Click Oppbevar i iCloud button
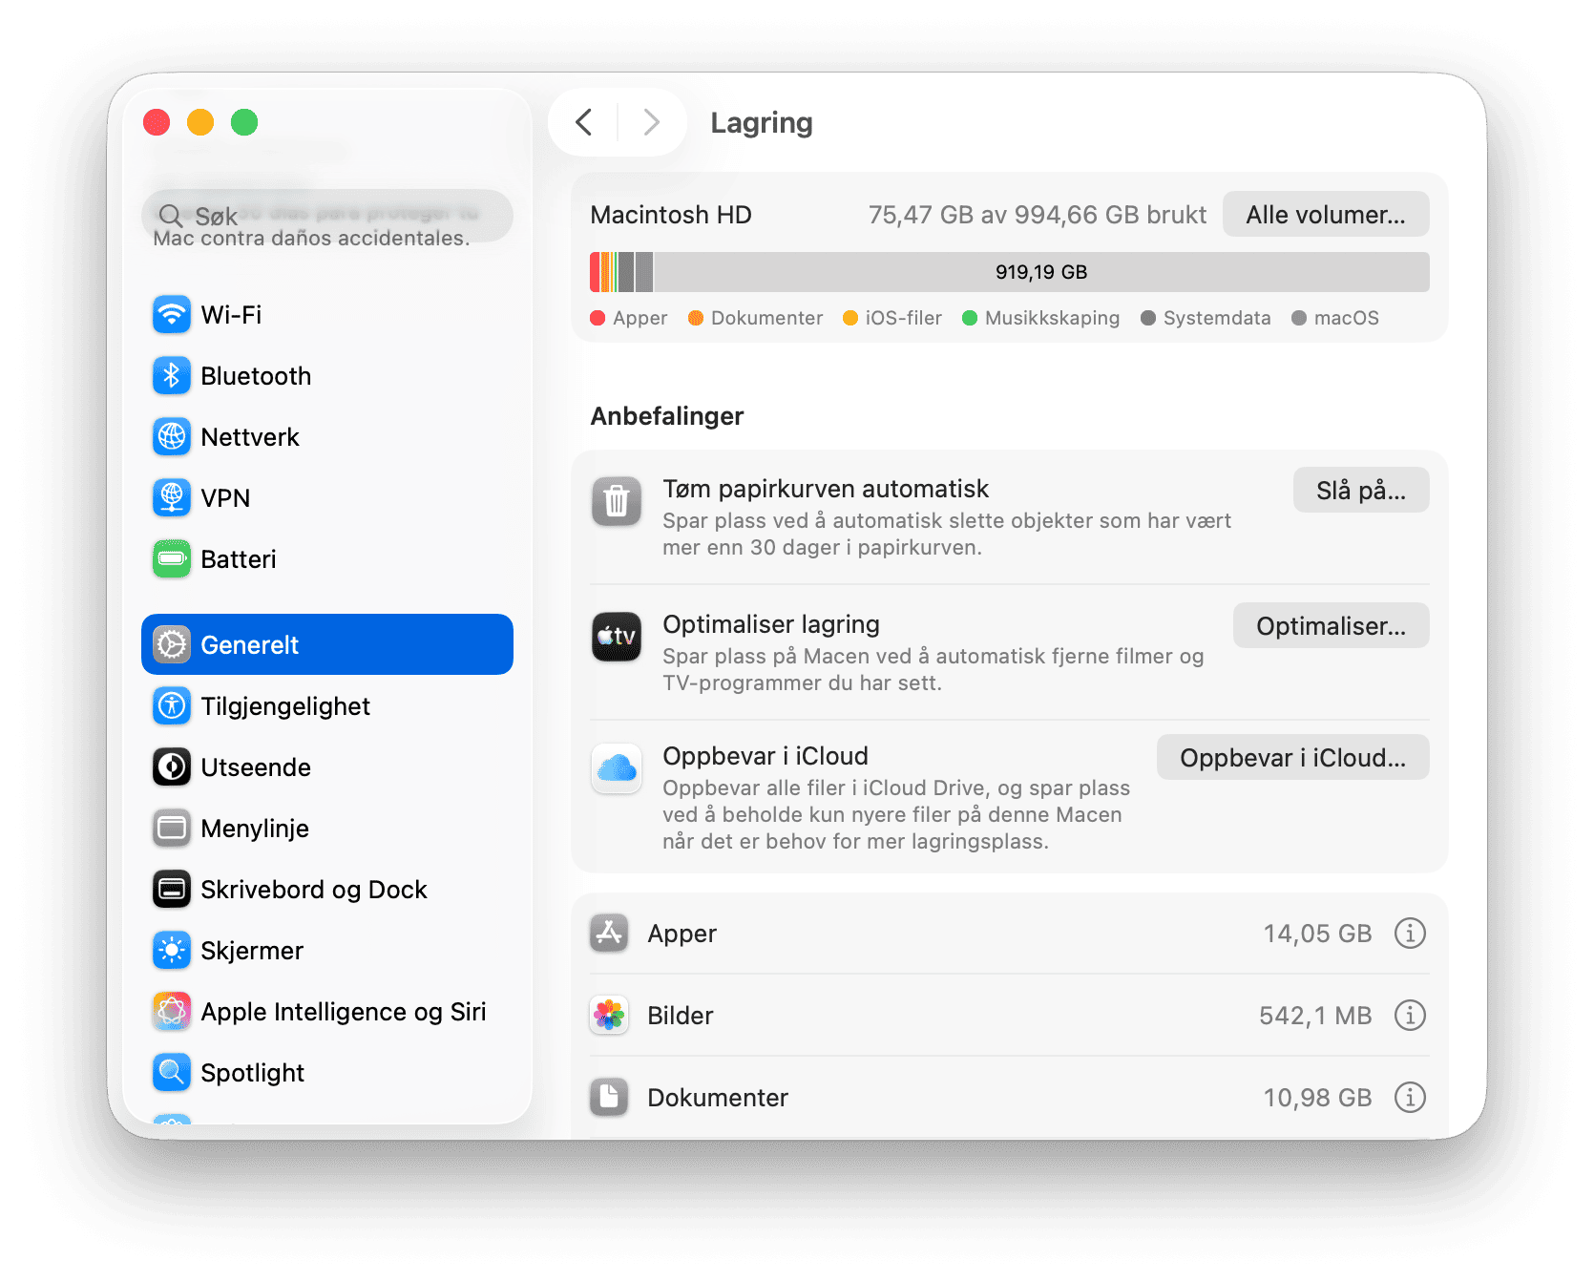The height and width of the screenshot is (1281, 1594). coord(1292,758)
